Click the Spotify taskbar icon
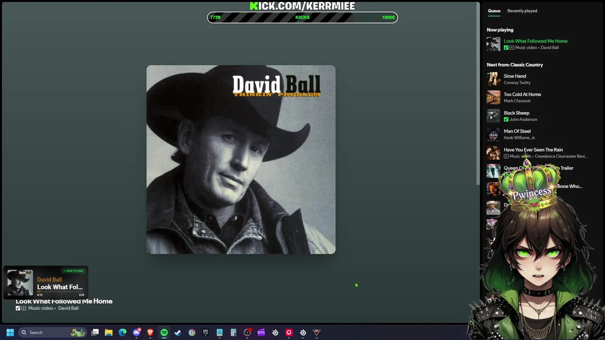Image resolution: width=605 pixels, height=340 pixels. point(164,332)
